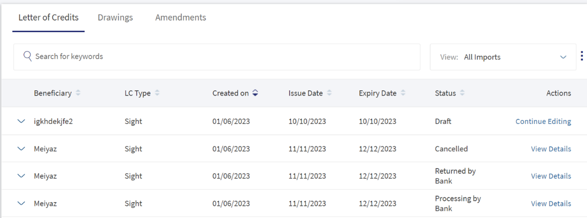This screenshot has width=587, height=218.
Task: Sort by Created on column arrows
Action: 255,93
